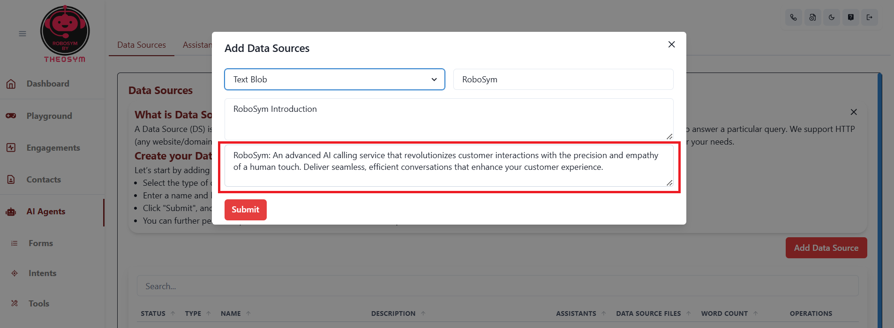
Task: Click the OPERATIONS column header
Action: [811, 313]
